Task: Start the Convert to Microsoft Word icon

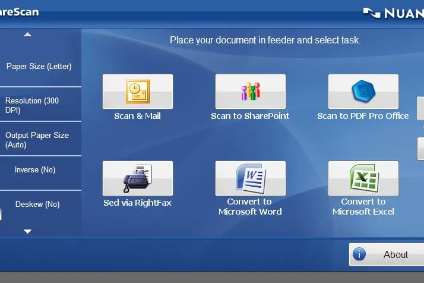Action: (x=251, y=178)
